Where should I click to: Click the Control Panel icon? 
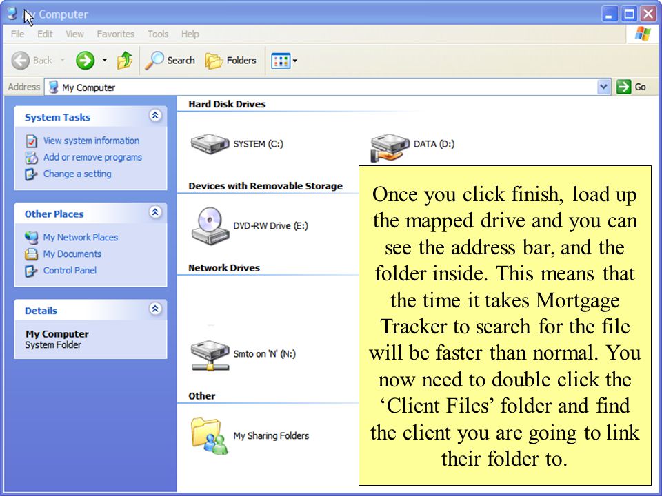pyautogui.click(x=32, y=270)
